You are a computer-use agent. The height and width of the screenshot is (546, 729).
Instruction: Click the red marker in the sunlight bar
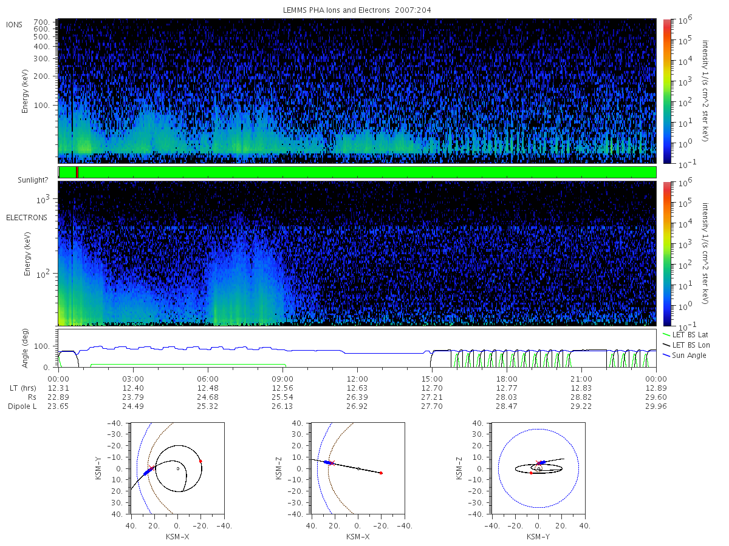coord(77,172)
